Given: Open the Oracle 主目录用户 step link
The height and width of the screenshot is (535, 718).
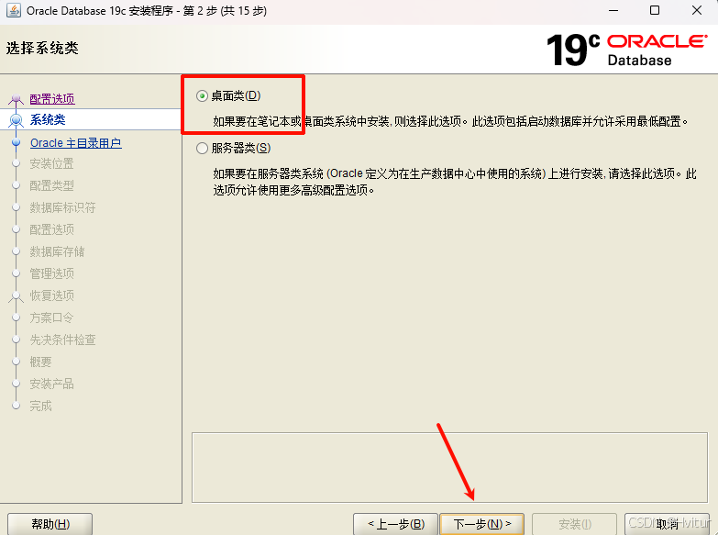Looking at the screenshot, I should coord(75,143).
